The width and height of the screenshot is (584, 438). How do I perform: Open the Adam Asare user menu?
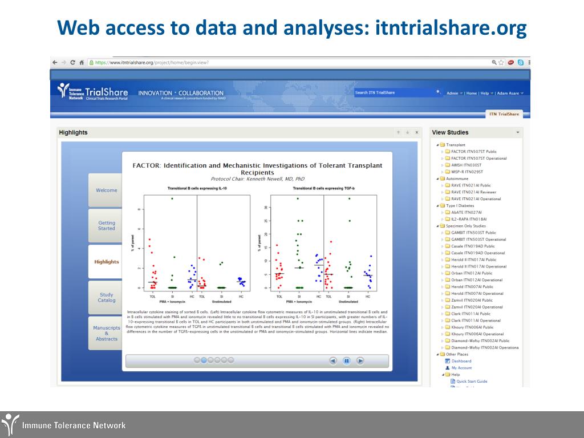tap(510, 93)
